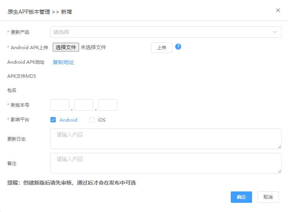Check the iOS platform checkbox
This screenshot has height=212, width=288.
92,120
